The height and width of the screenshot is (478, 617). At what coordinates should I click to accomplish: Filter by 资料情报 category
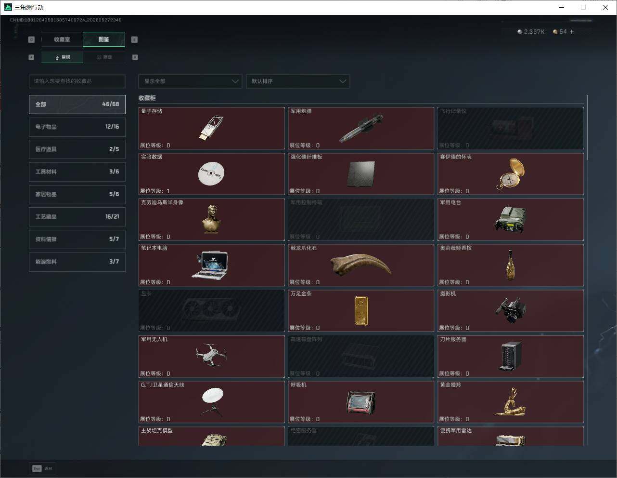tap(77, 239)
